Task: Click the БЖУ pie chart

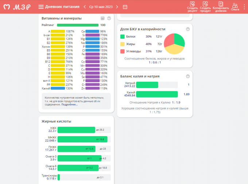Action: tap(174, 44)
